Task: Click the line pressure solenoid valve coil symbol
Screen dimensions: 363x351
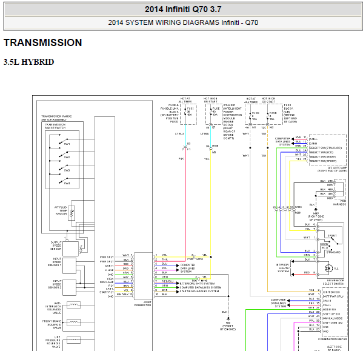Action: (73, 339)
